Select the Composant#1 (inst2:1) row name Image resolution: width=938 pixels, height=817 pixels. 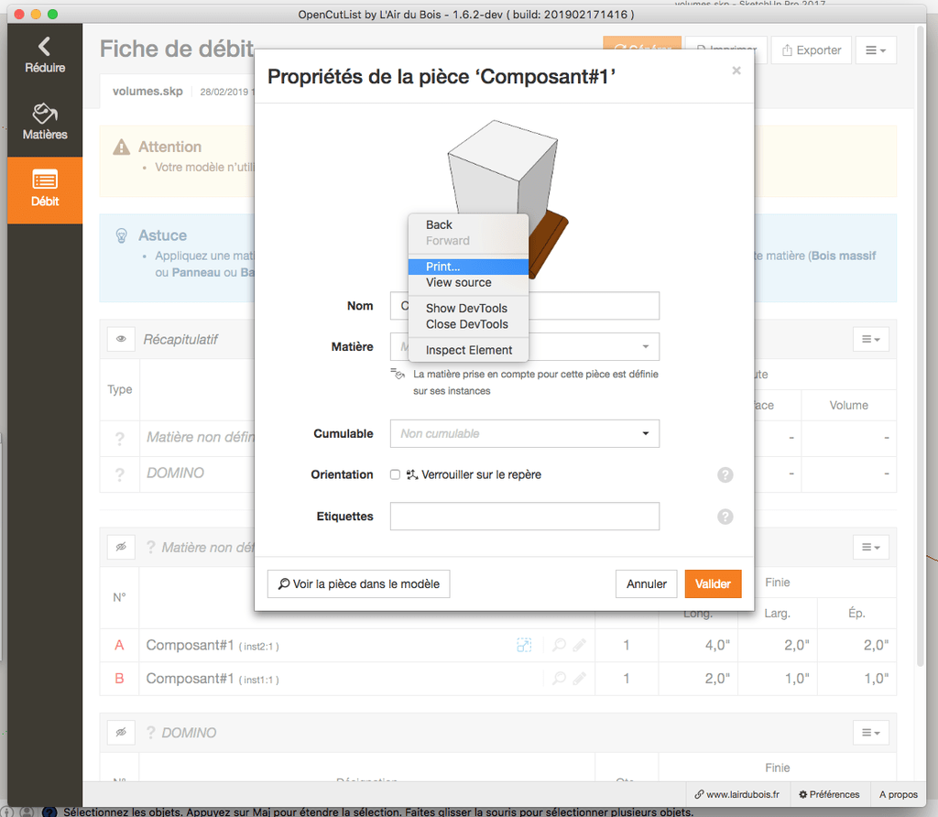pyautogui.click(x=213, y=646)
